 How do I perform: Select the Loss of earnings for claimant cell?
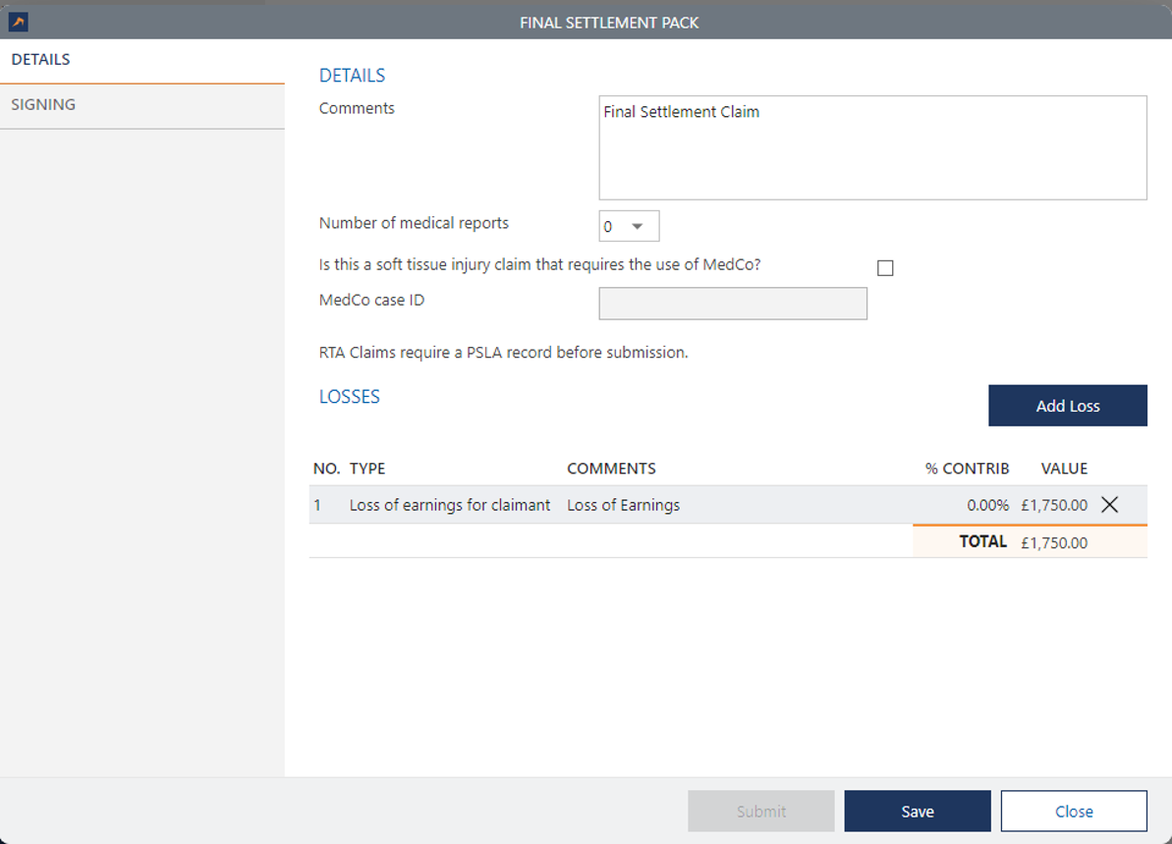coord(450,505)
